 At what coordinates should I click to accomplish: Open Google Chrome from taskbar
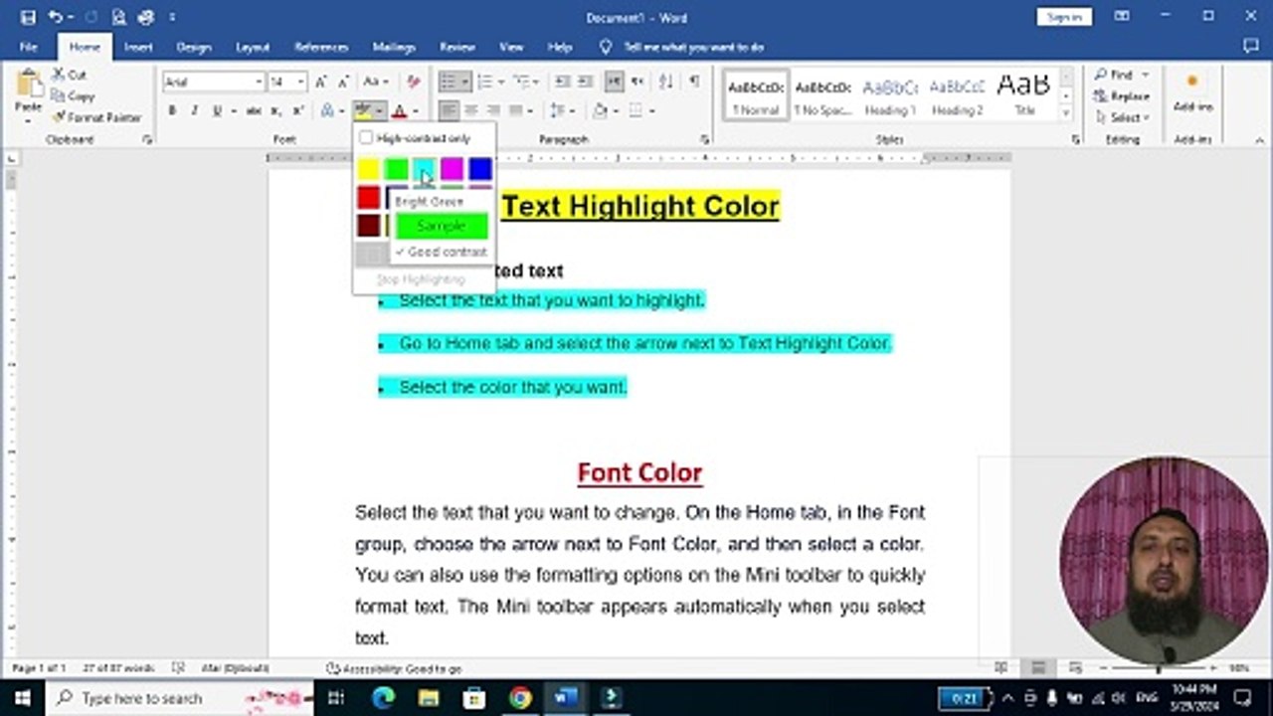(x=520, y=698)
